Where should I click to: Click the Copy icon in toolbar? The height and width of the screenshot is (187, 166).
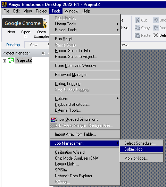(x=138, y=28)
